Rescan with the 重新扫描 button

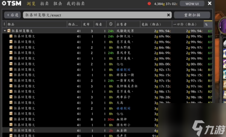click(192, 15)
